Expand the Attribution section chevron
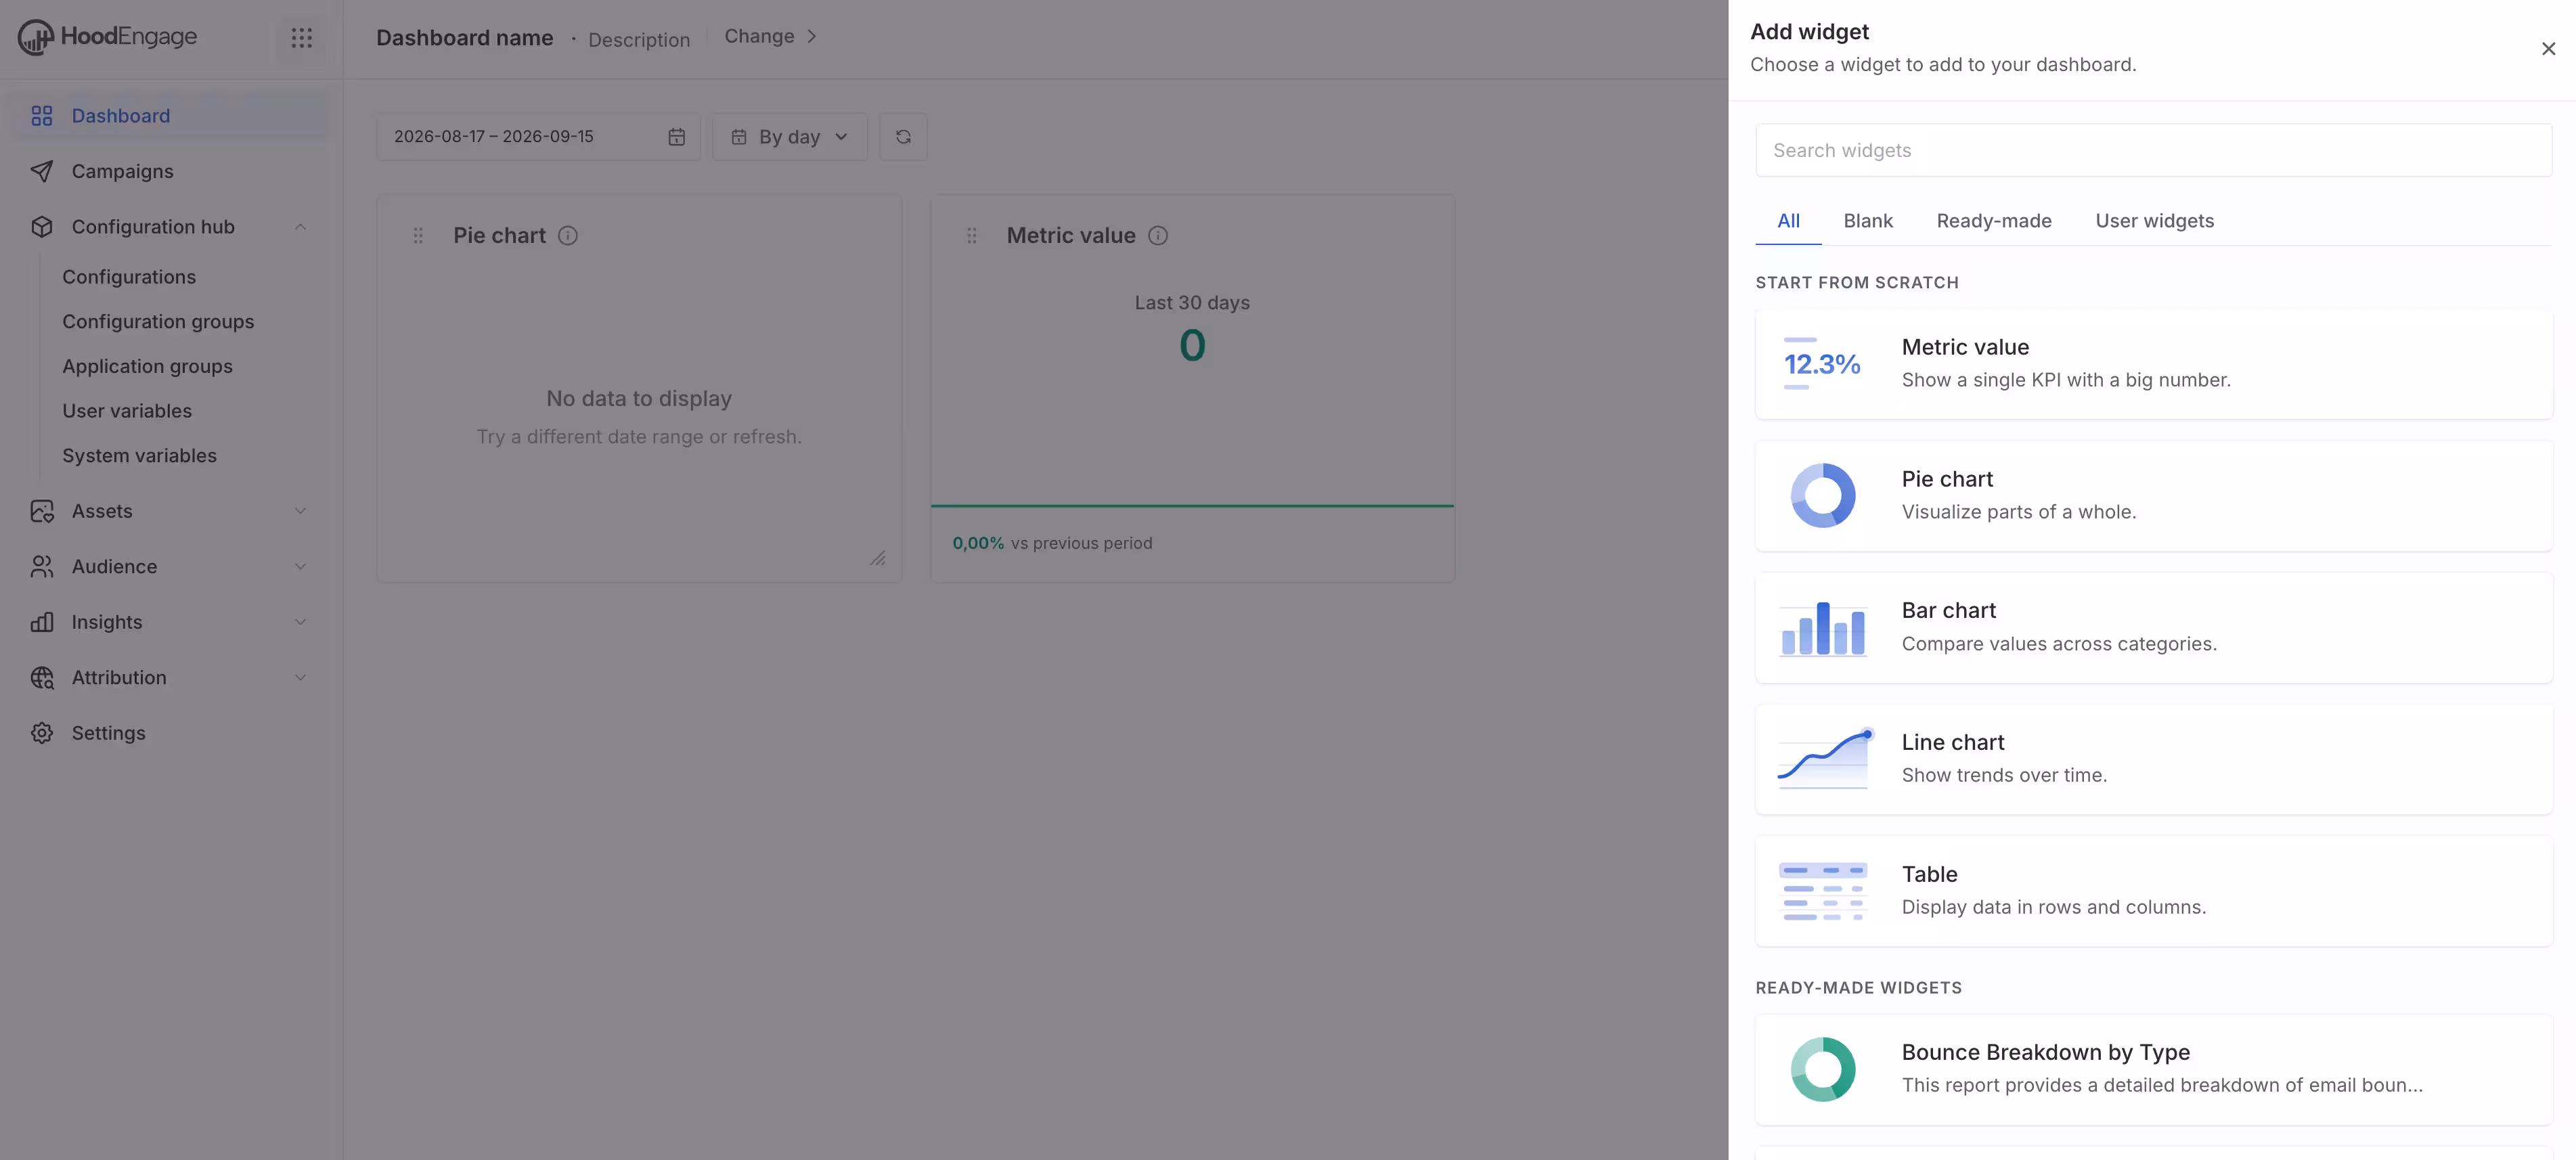Viewport: 2576px width, 1160px height. click(x=300, y=678)
